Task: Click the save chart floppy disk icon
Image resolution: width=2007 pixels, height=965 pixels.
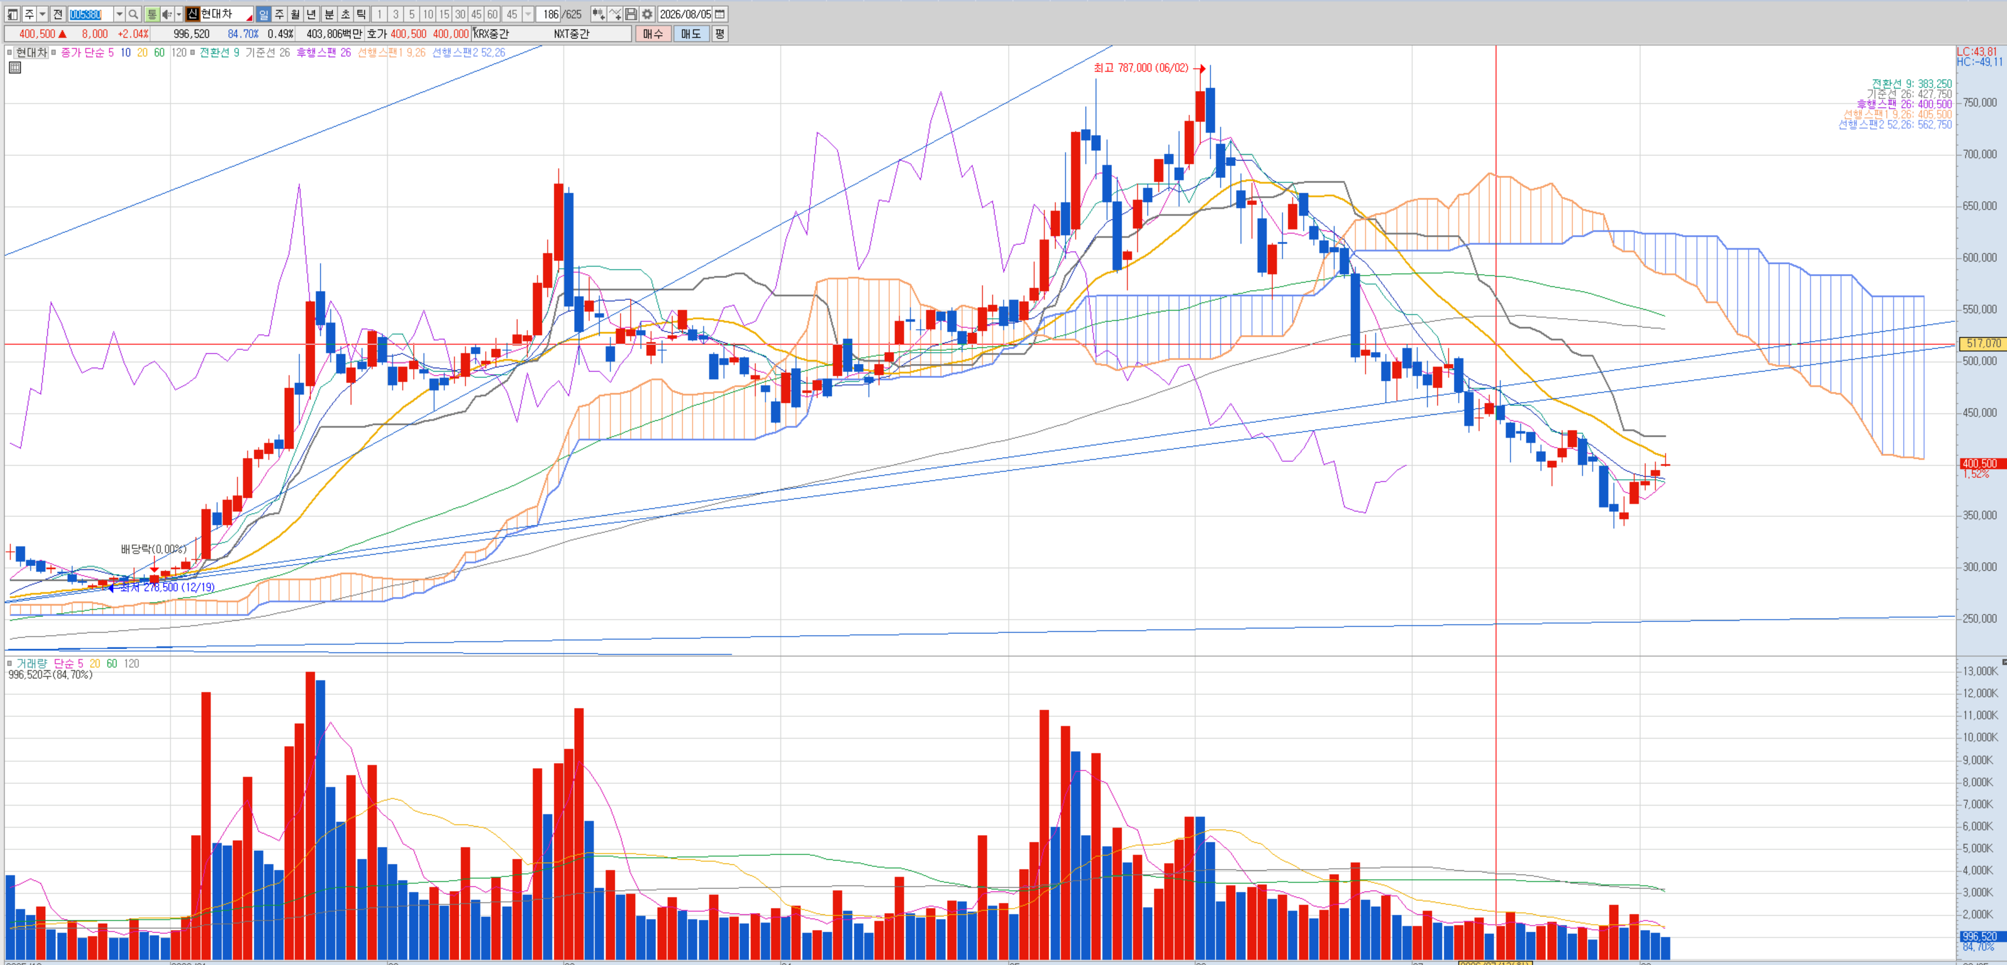Action: point(631,14)
